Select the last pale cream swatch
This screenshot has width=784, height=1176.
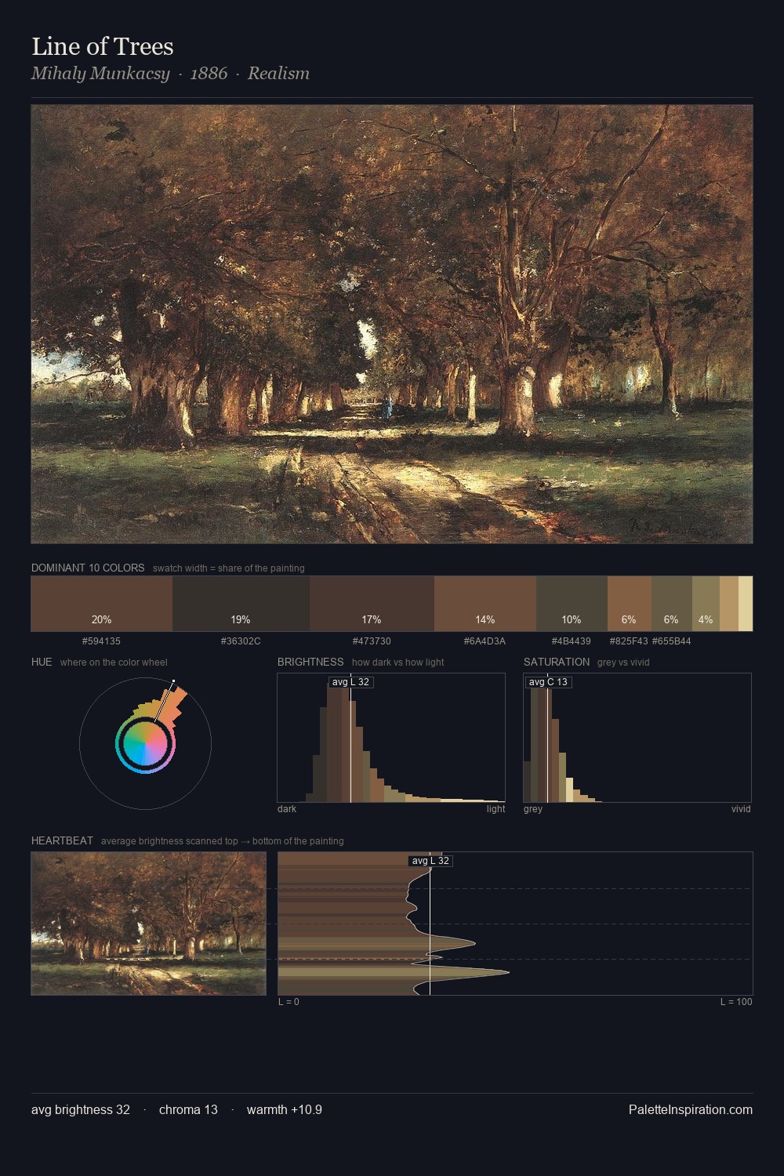746,604
